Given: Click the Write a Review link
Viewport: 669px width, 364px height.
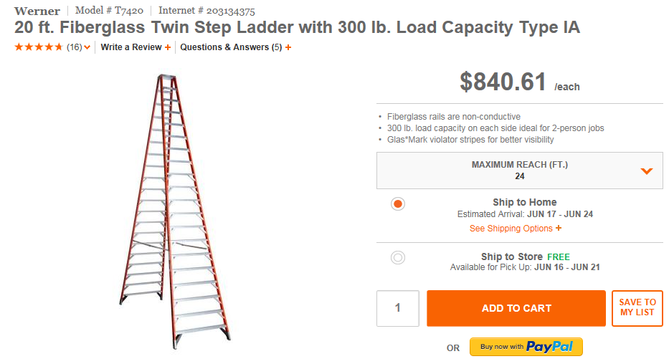Looking at the screenshot, I should (131, 47).
